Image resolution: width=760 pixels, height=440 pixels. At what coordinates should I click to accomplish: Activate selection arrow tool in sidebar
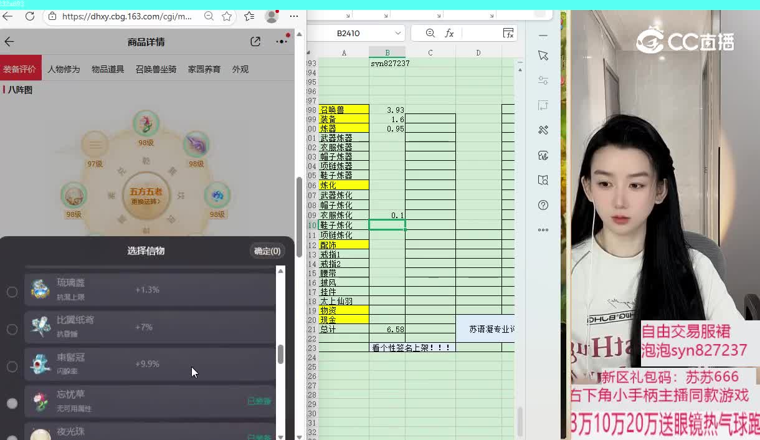[x=543, y=55]
